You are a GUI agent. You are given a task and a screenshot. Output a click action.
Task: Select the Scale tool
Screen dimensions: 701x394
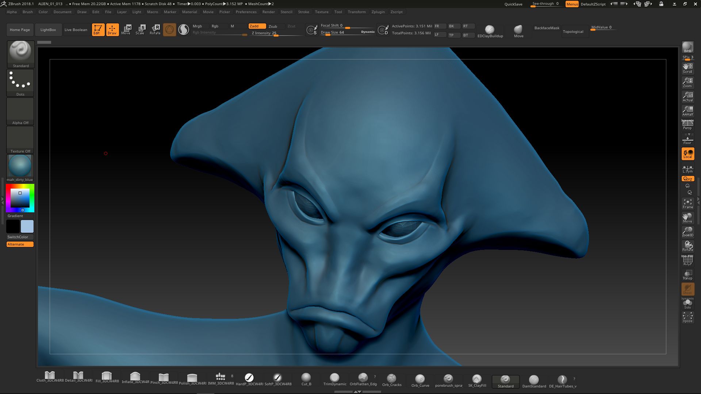click(140, 30)
